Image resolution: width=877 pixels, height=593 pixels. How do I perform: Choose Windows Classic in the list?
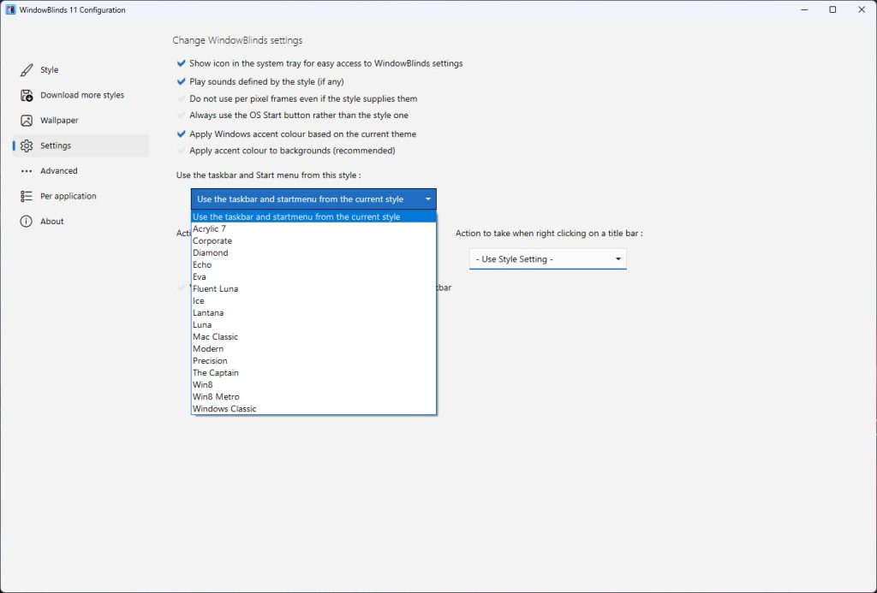[x=313, y=409]
